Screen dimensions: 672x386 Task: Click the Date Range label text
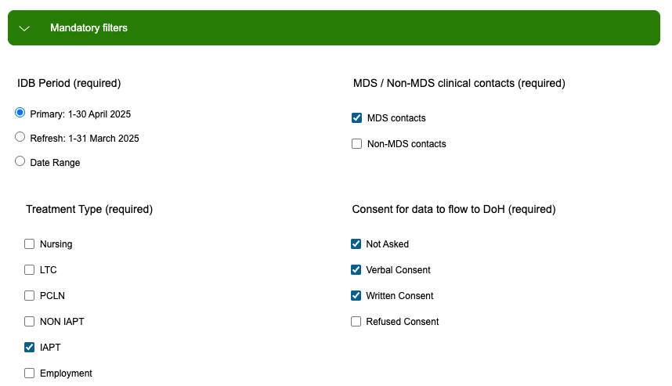55,163
